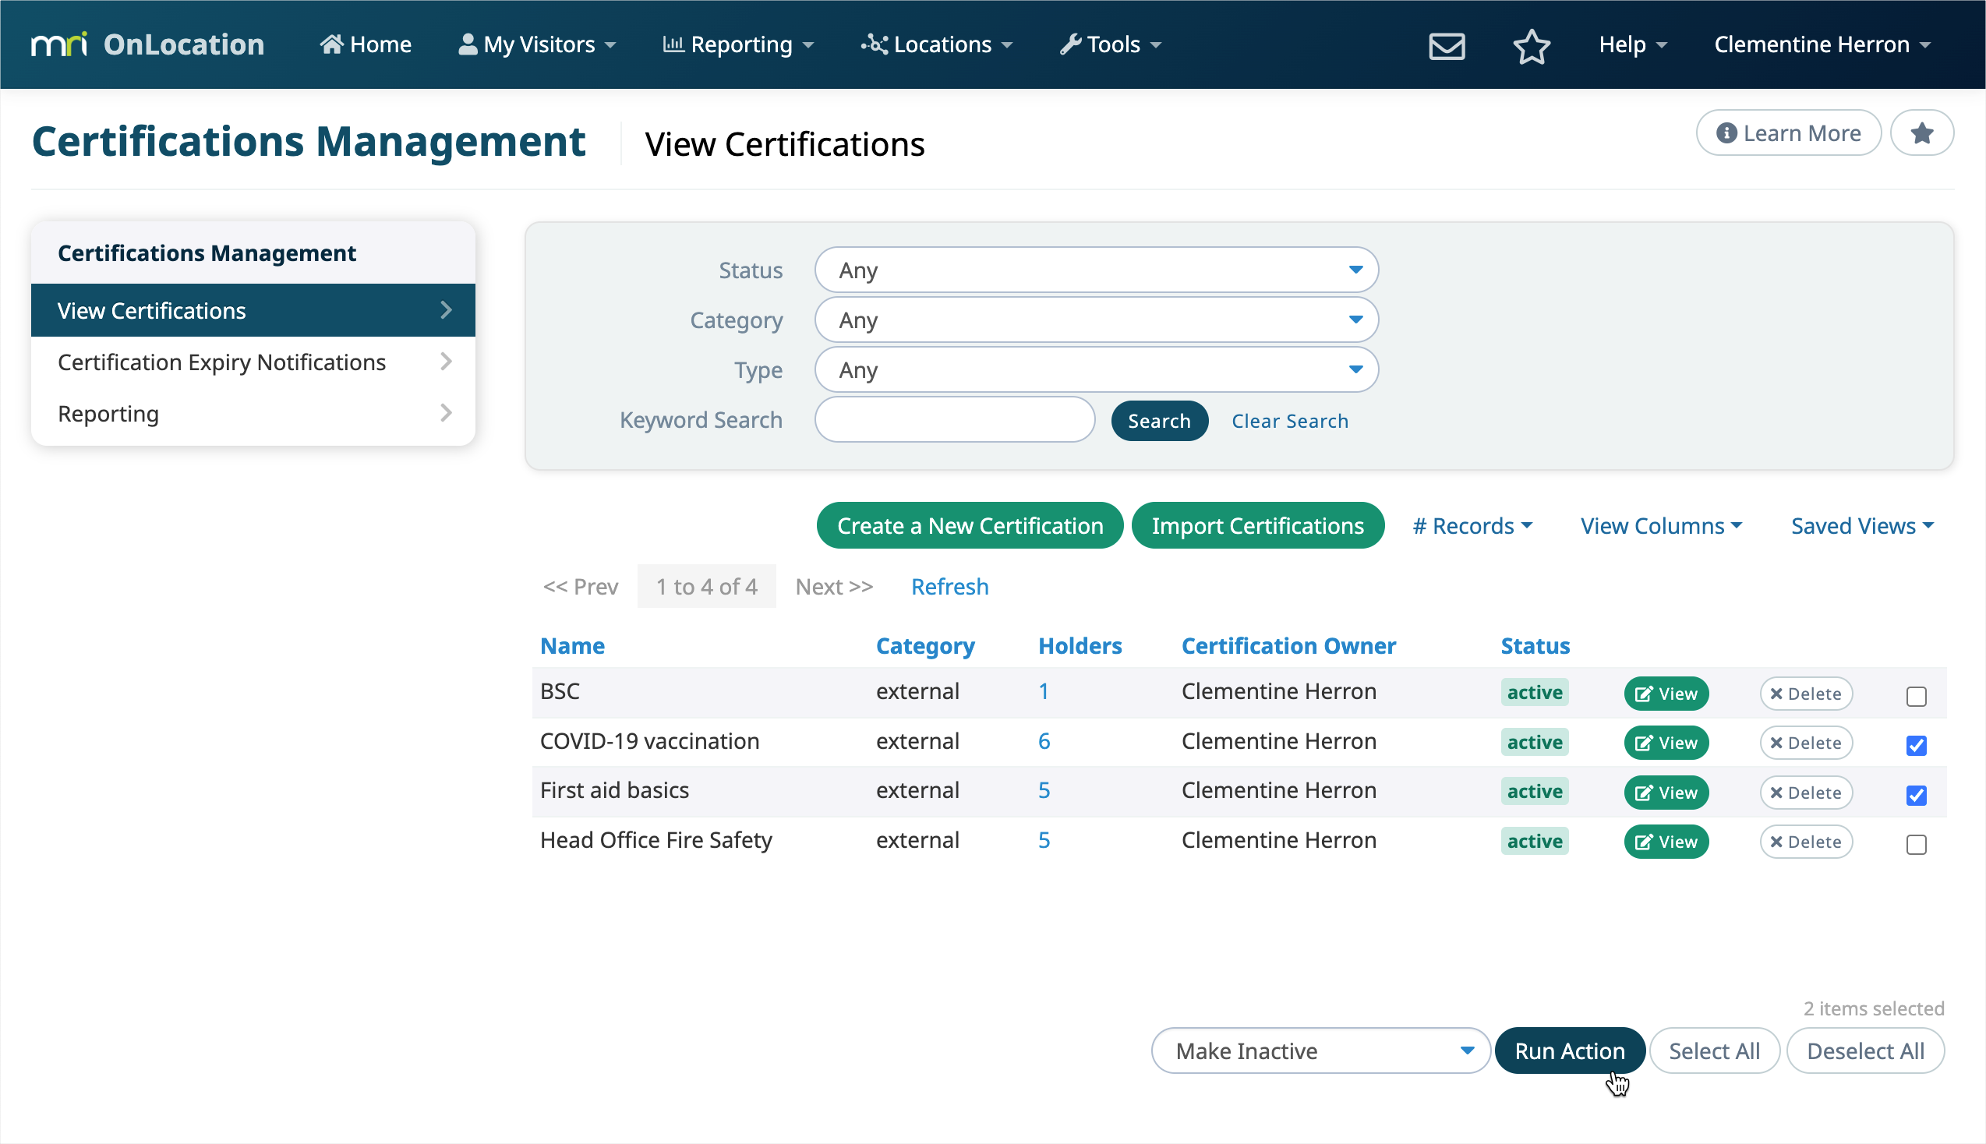Delete the BSC certification
This screenshot has height=1144, width=1986.
pos(1806,694)
